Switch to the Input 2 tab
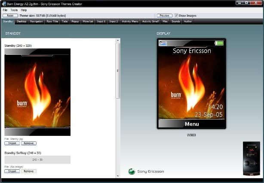 (114, 21)
